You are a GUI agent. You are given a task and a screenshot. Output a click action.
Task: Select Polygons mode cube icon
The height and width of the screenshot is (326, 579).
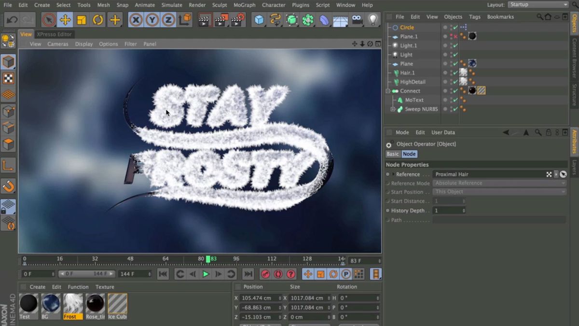pos(8,144)
